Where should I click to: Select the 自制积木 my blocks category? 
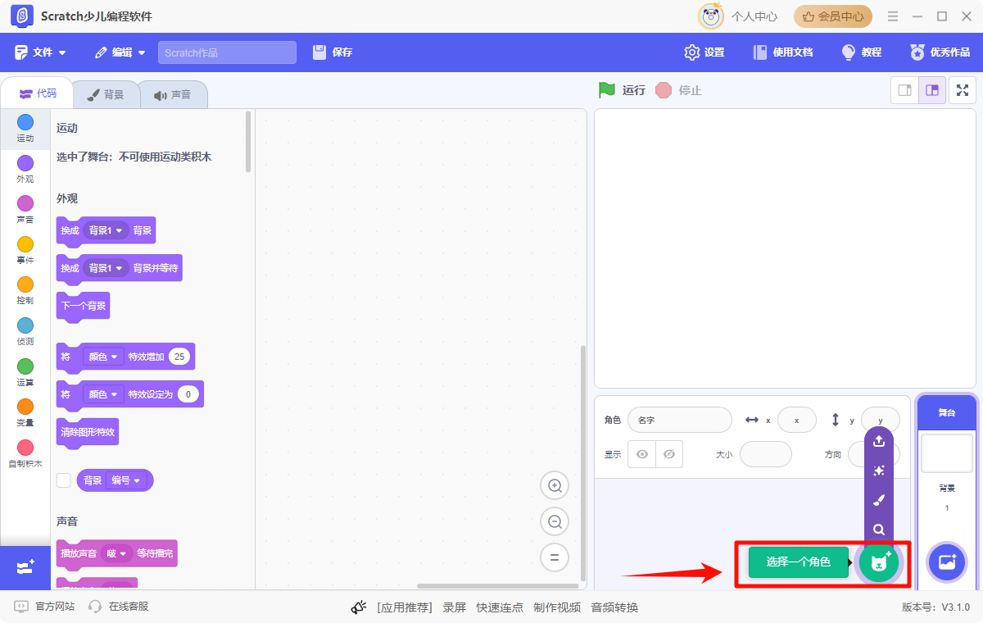tap(25, 454)
